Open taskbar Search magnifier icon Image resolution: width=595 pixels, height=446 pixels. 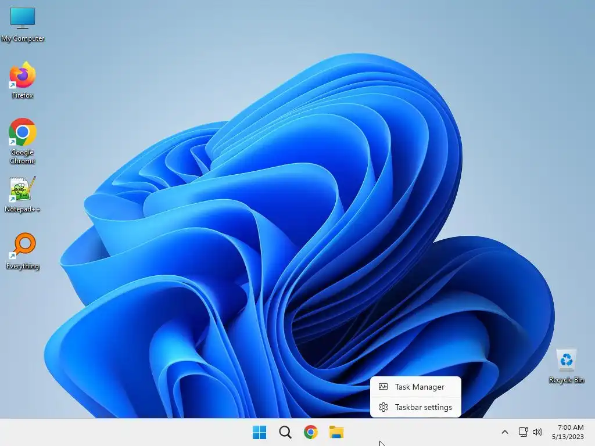(285, 432)
